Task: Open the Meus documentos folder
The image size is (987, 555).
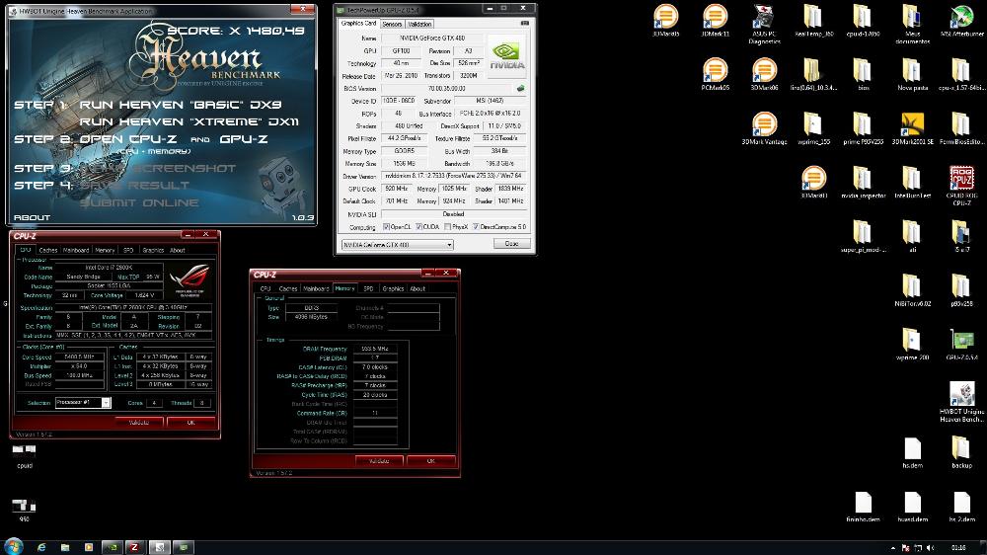Action: 912,24
